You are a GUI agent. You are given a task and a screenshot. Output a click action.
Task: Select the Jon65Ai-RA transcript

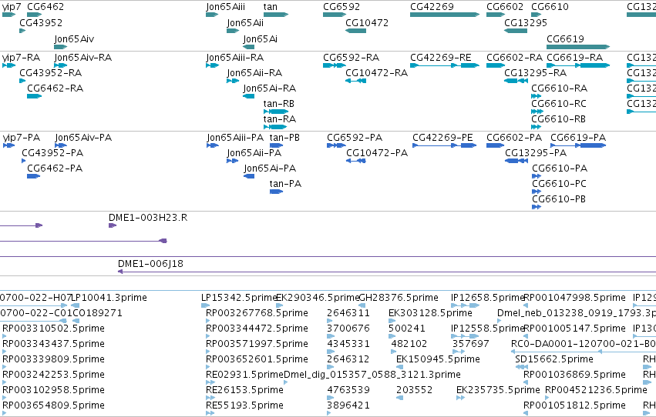[248, 96]
